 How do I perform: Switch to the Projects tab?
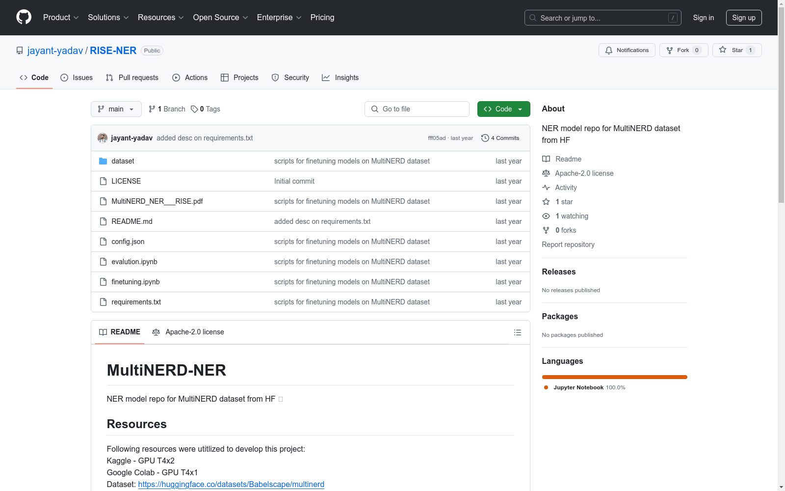[239, 78]
